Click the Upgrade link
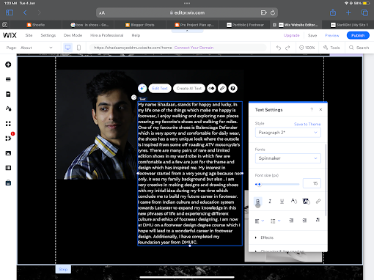 pos(292,35)
